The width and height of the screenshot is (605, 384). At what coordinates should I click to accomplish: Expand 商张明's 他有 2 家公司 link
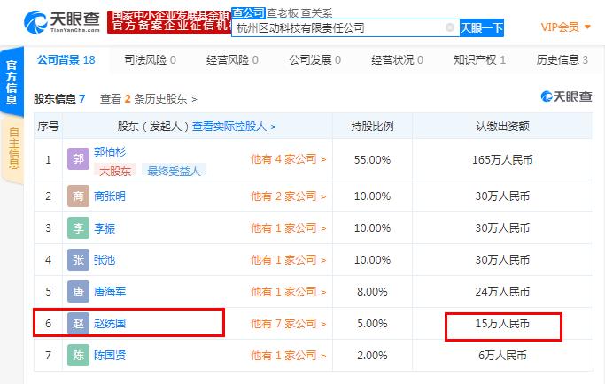[289, 196]
